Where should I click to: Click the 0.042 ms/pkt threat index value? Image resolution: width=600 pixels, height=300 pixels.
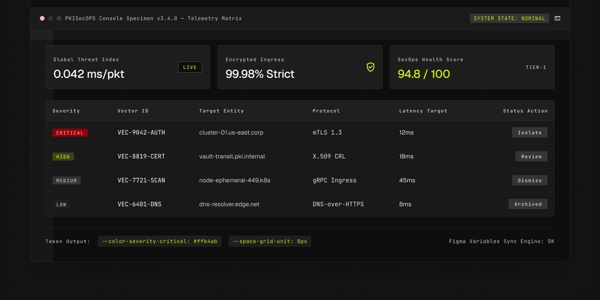[x=89, y=74]
